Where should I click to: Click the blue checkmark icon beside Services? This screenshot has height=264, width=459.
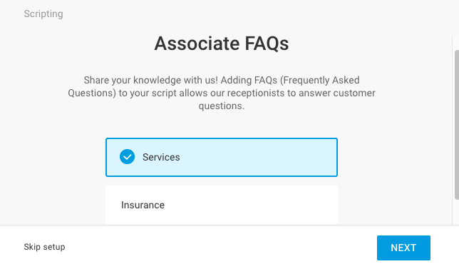(x=127, y=157)
